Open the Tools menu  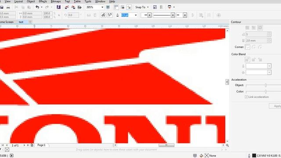click(x=88, y=1)
